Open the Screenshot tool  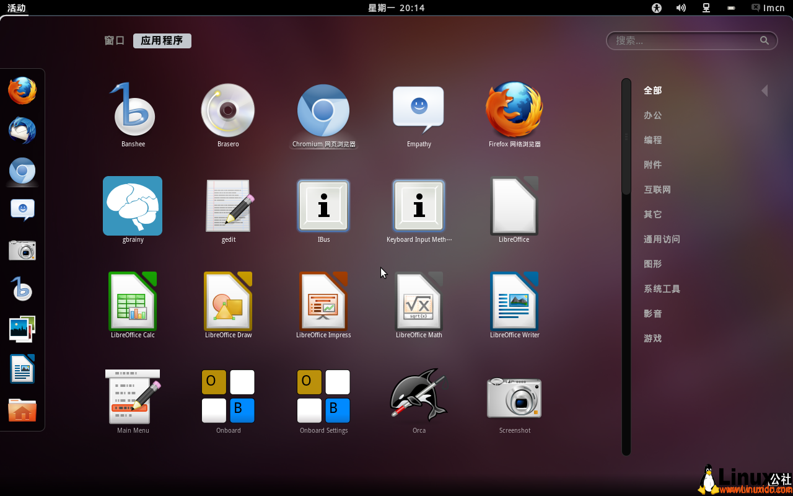[x=514, y=397]
